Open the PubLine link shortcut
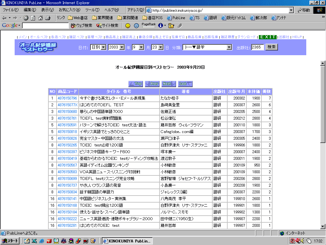Screen dimensions: 326x245 176,18
